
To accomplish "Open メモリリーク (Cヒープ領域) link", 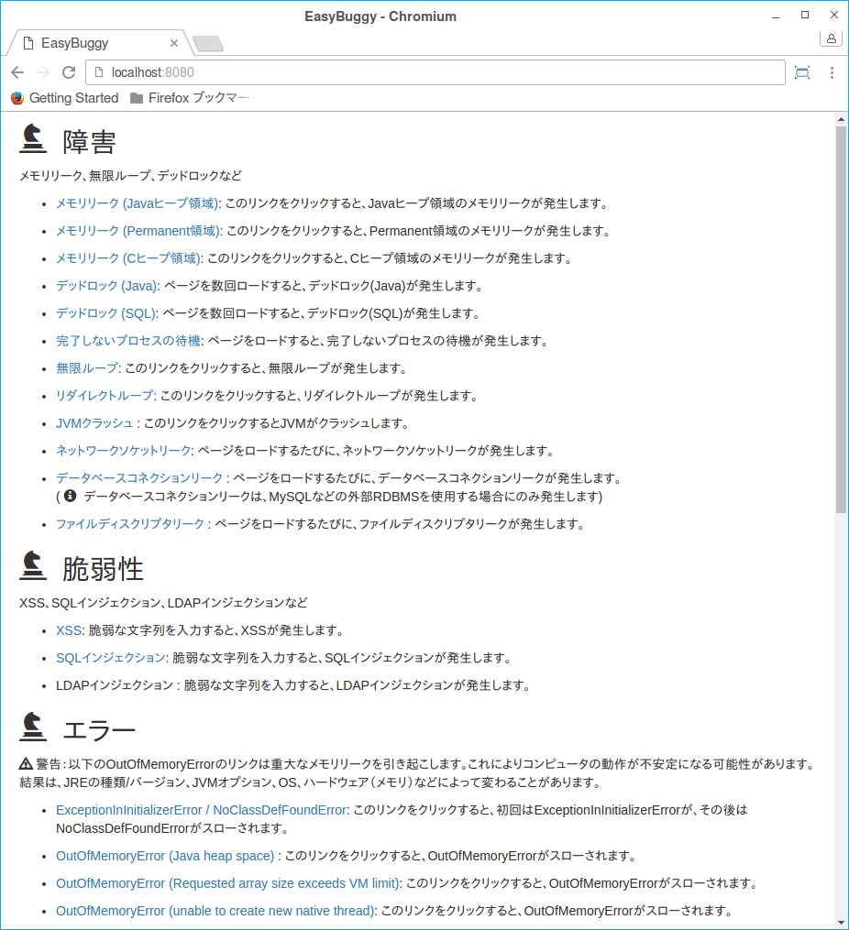I will [x=128, y=258].
